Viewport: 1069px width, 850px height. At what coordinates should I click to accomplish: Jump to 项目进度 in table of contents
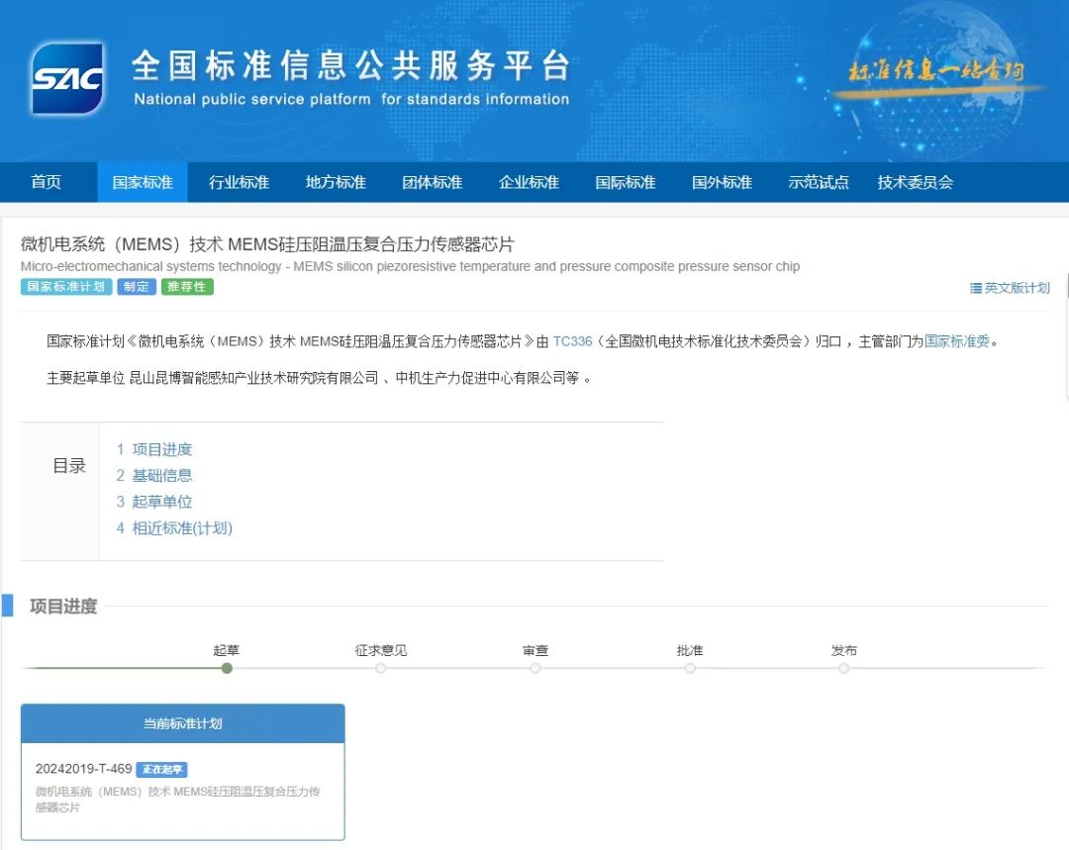(161, 449)
